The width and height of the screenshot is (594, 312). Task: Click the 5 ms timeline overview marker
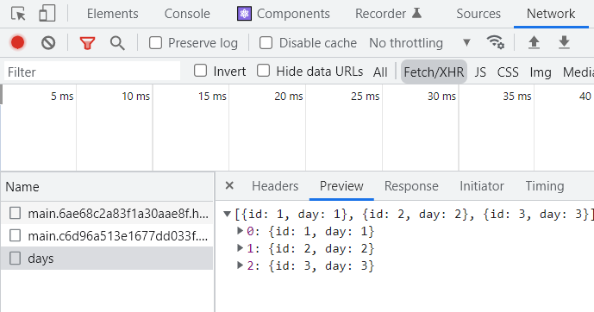tap(62, 97)
